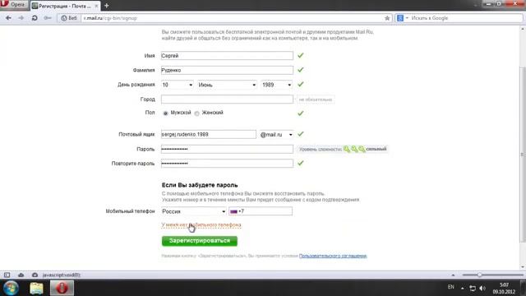Image resolution: width=526 pixels, height=296 pixels.
Task: Click the green Зарегистрироваться button
Action: (x=200, y=241)
